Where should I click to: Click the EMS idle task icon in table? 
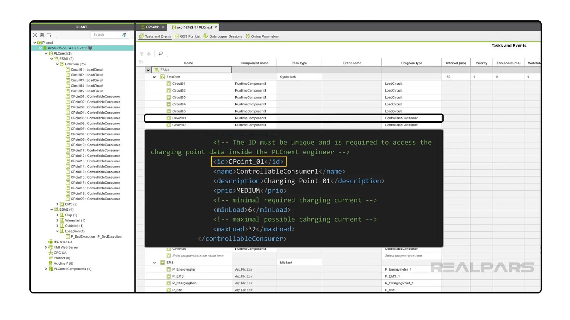click(x=163, y=263)
